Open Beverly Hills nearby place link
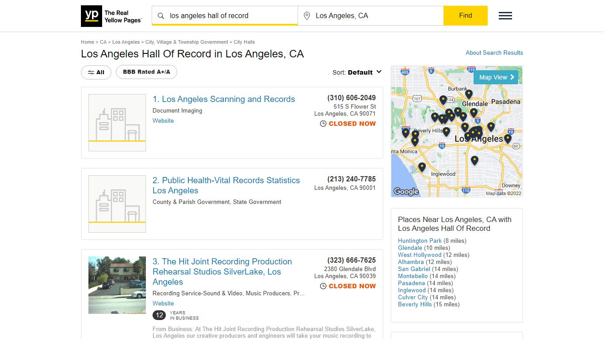 point(415,304)
